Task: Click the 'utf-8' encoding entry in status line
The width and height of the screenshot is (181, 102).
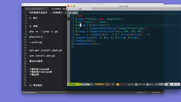Action: 141,84
